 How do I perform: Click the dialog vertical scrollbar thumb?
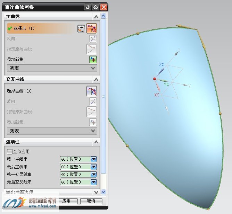(103, 96)
